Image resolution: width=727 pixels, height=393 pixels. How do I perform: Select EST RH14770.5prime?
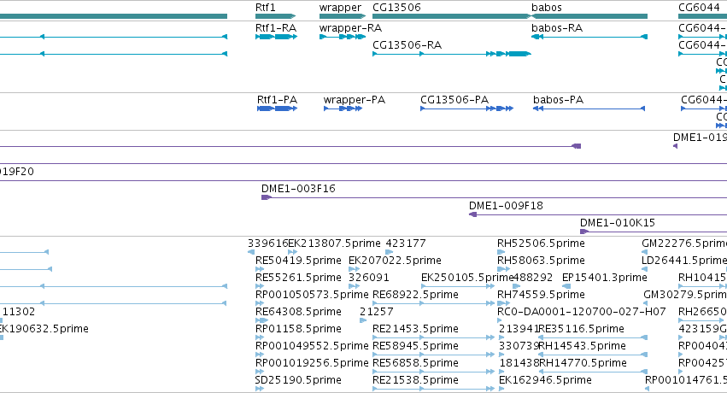[583, 363]
